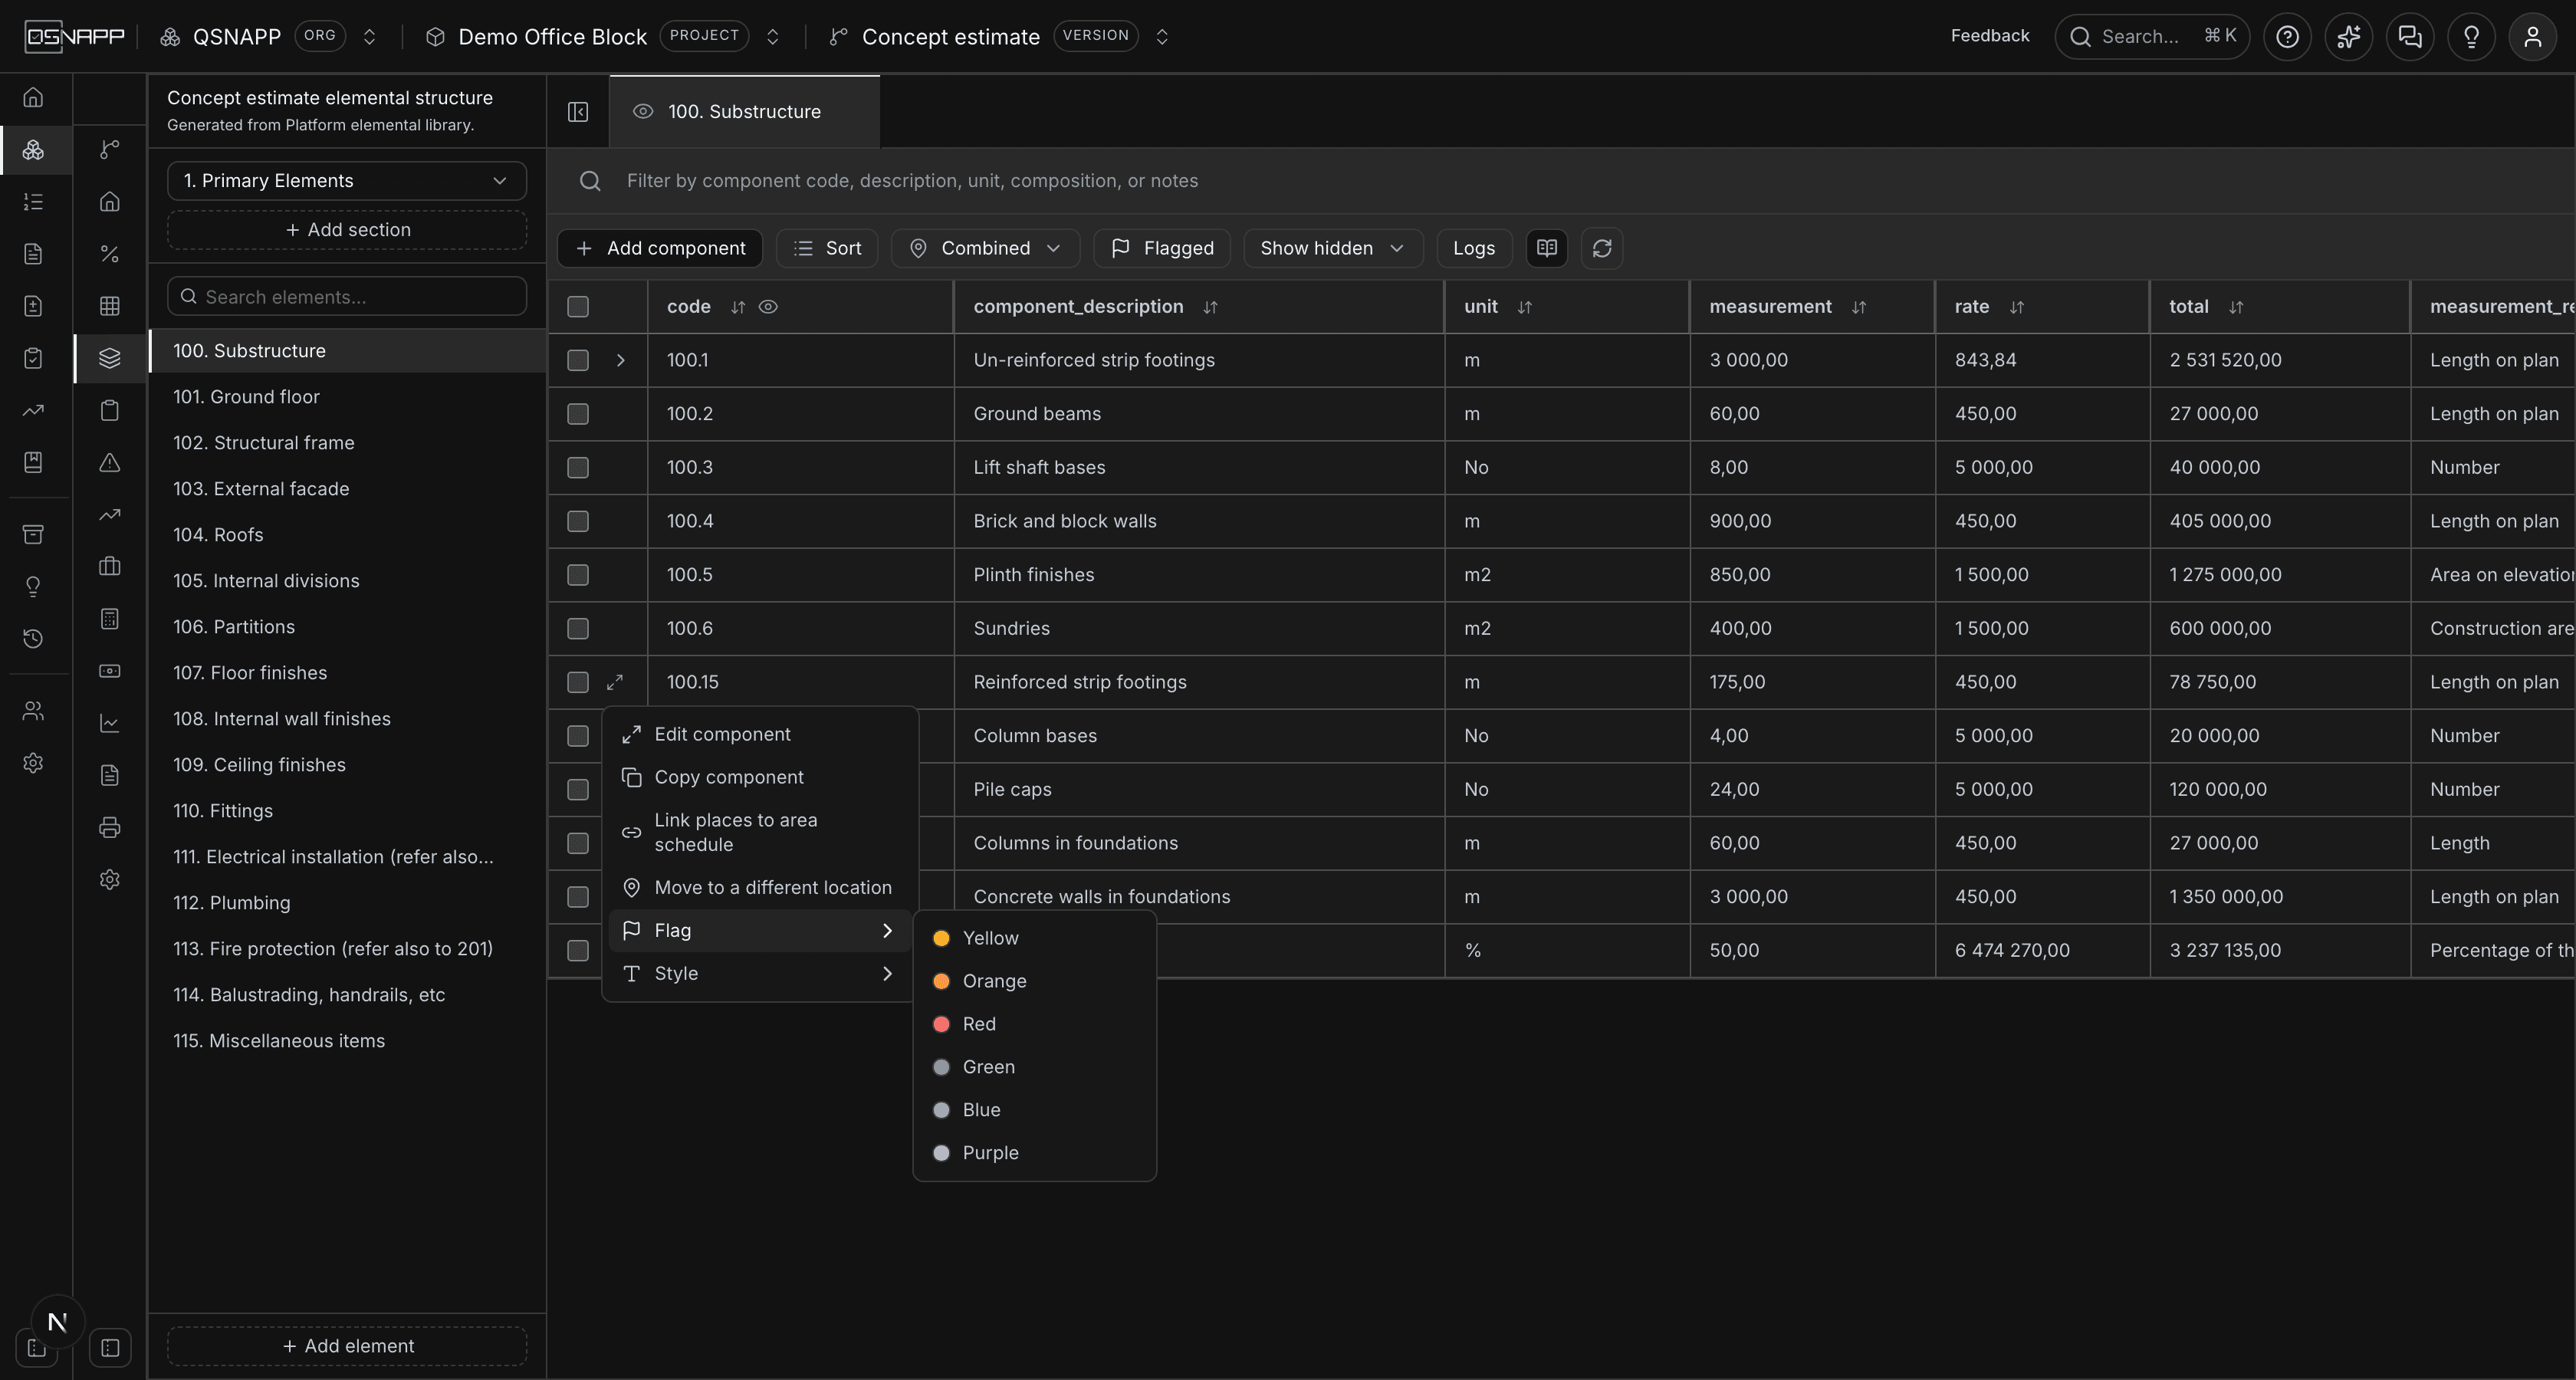The width and height of the screenshot is (2576, 1380).
Task: Open the AI sparkles assistant icon
Action: tap(2348, 37)
